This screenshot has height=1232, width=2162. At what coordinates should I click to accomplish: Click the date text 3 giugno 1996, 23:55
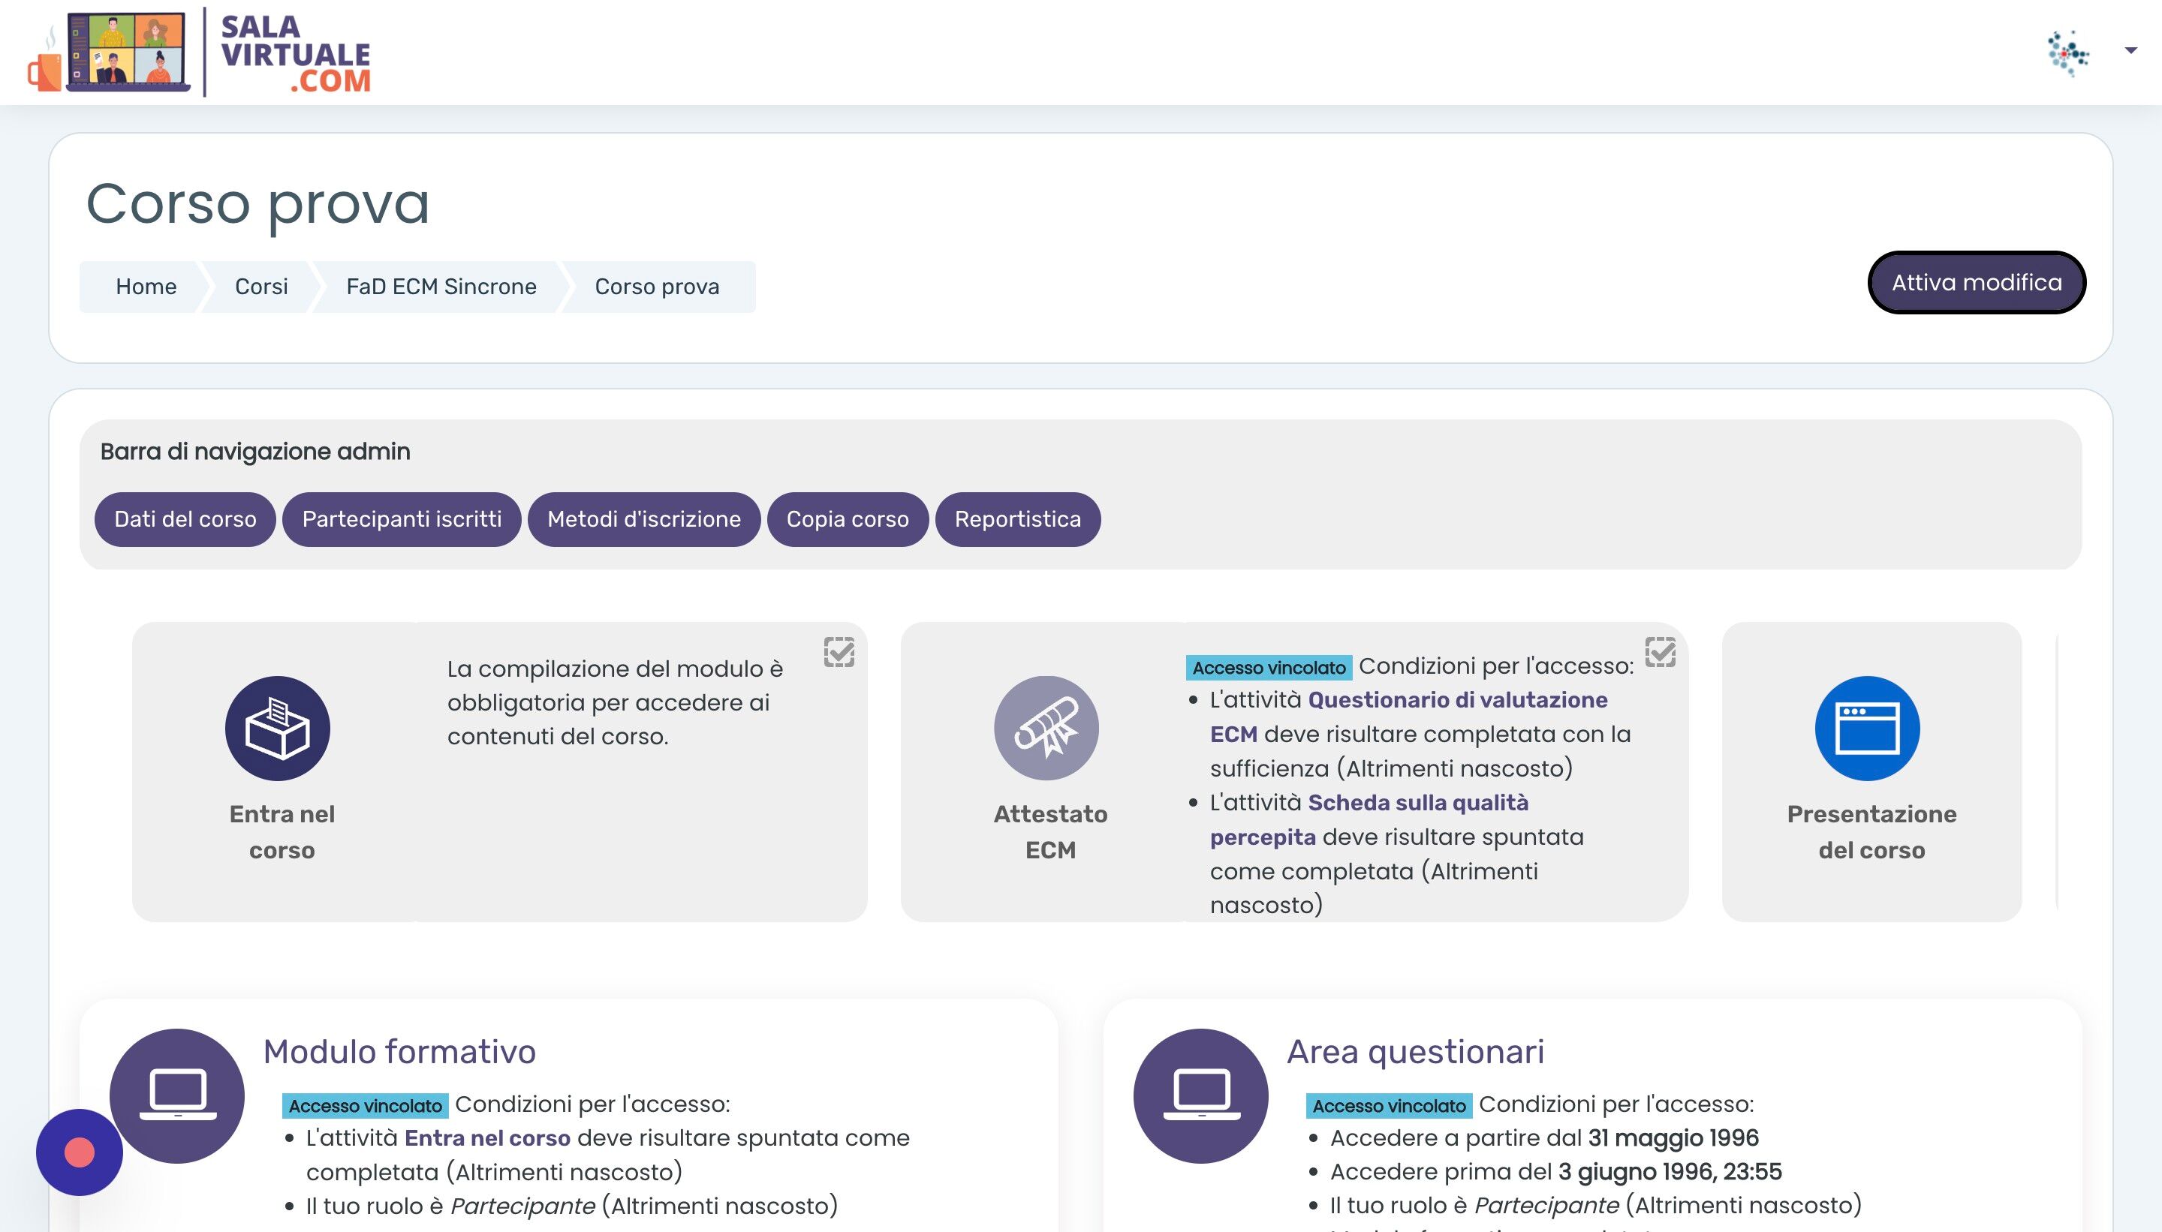pos(1670,1172)
